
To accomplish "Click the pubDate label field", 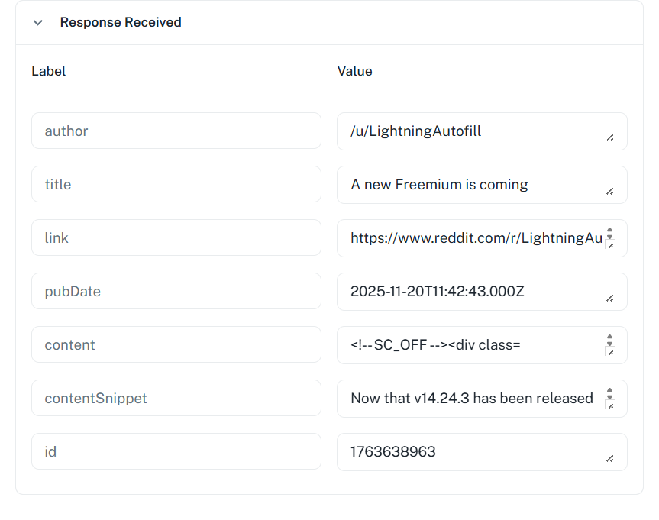I will 176,292.
